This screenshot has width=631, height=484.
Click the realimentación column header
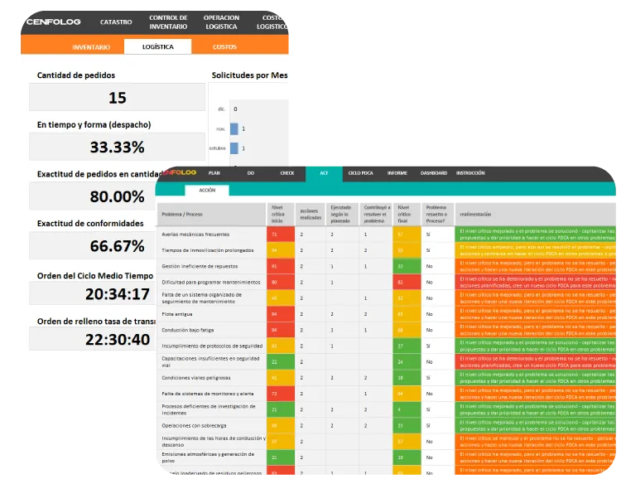(535, 214)
